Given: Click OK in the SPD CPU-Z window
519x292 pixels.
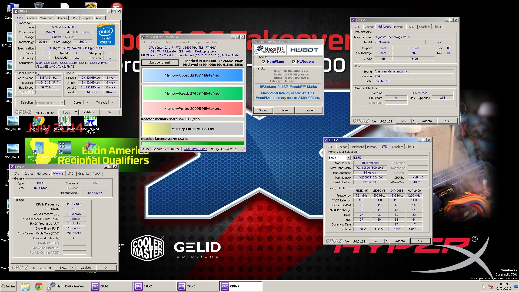Looking at the screenshot, I should pyautogui.click(x=420, y=241).
